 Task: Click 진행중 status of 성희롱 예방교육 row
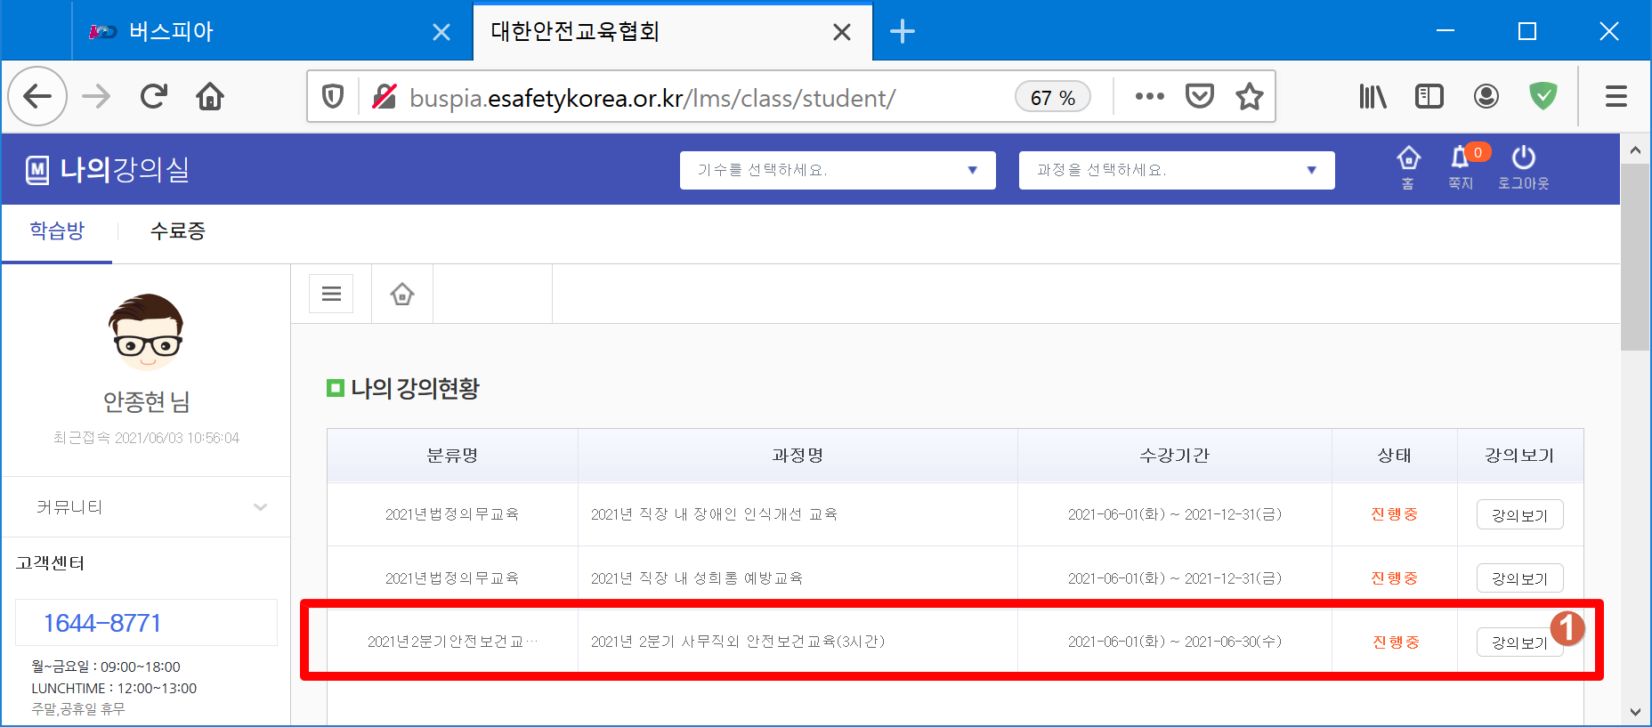pos(1394,578)
